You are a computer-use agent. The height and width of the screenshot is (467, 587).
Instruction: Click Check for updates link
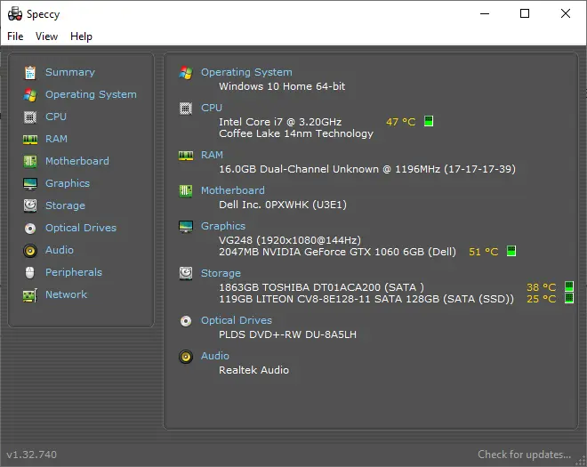click(x=525, y=455)
